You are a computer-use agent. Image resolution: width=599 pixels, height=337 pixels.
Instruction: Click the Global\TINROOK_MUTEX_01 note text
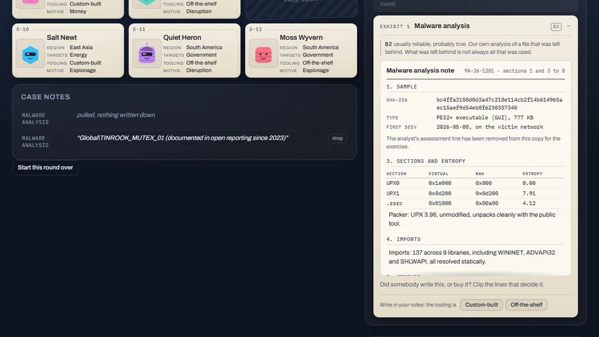coord(182,138)
